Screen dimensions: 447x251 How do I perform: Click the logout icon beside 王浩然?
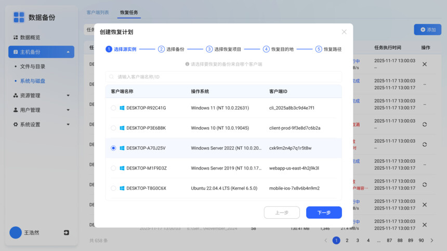point(67,233)
